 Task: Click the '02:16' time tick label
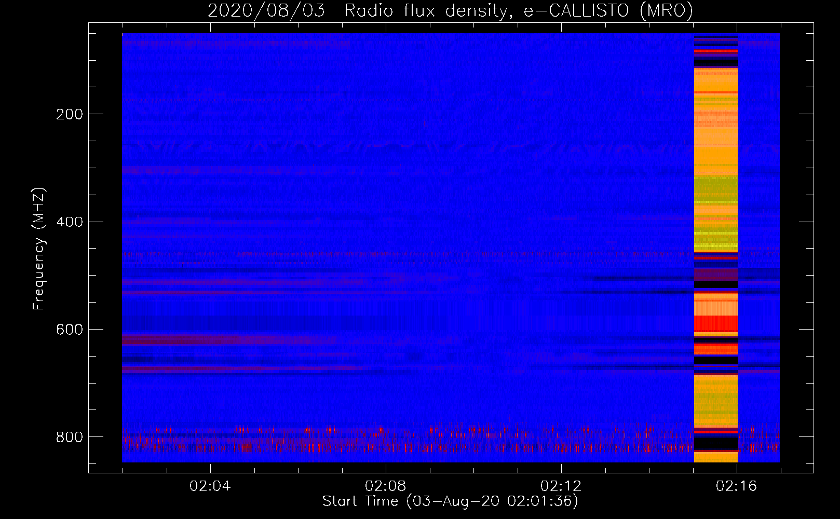pyautogui.click(x=737, y=486)
